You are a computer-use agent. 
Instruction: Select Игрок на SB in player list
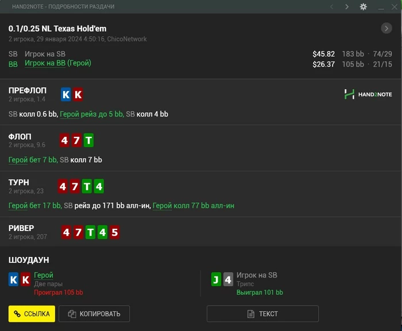point(45,54)
